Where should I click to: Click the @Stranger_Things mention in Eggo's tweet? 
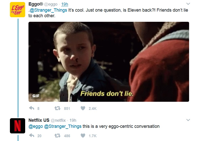pyautogui.click(x=48, y=10)
